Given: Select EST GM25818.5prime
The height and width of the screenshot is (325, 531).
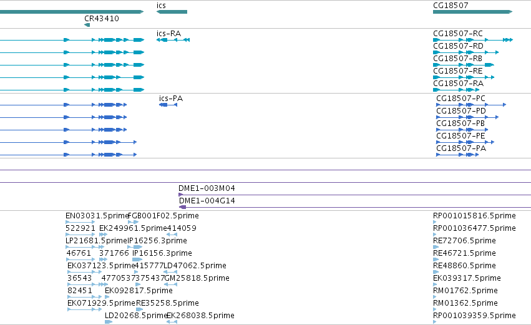Looking at the screenshot, I should (x=171, y=284).
